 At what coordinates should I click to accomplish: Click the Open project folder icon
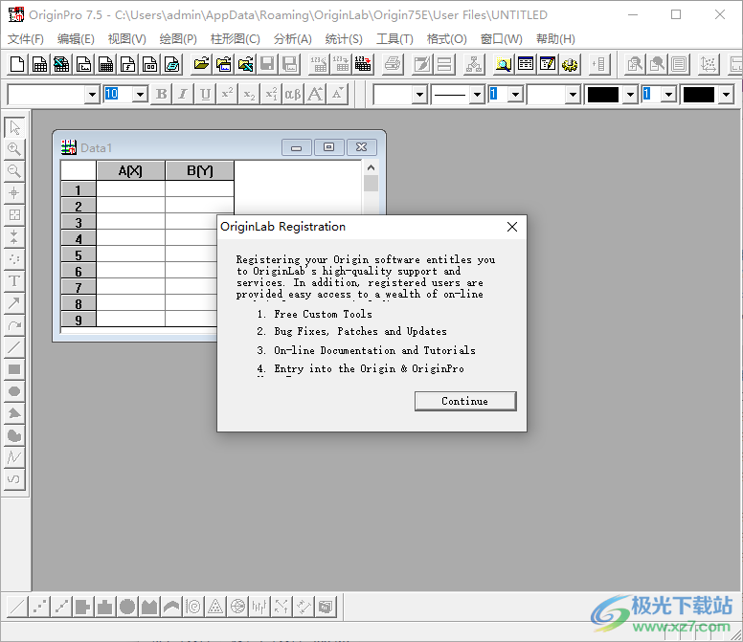point(201,64)
